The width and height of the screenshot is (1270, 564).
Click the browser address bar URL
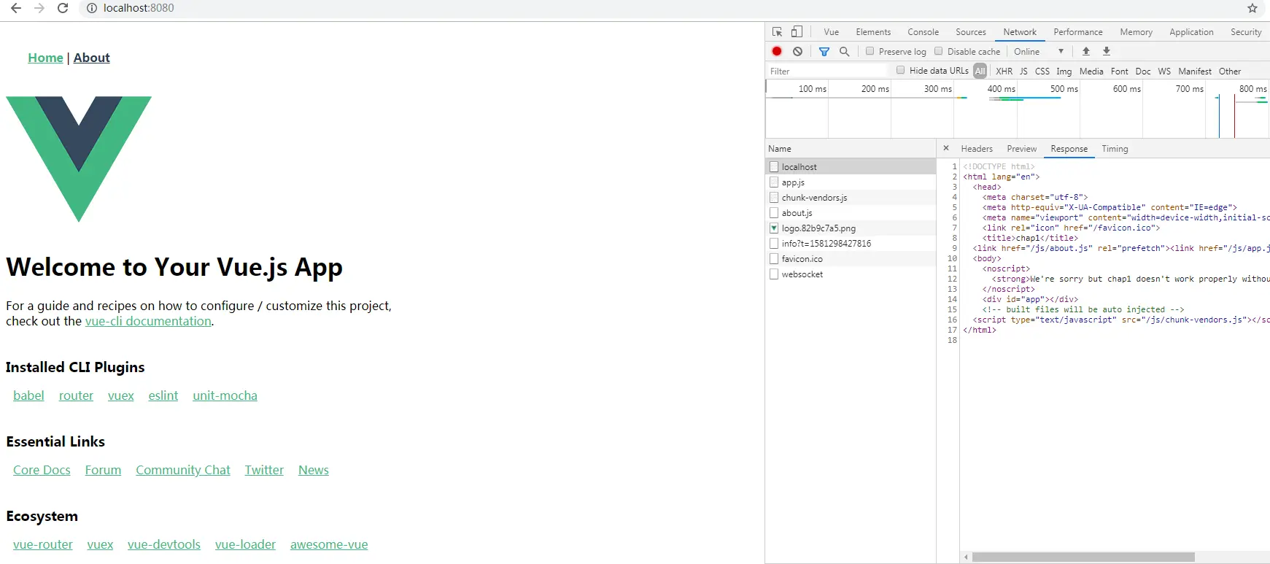tap(139, 8)
